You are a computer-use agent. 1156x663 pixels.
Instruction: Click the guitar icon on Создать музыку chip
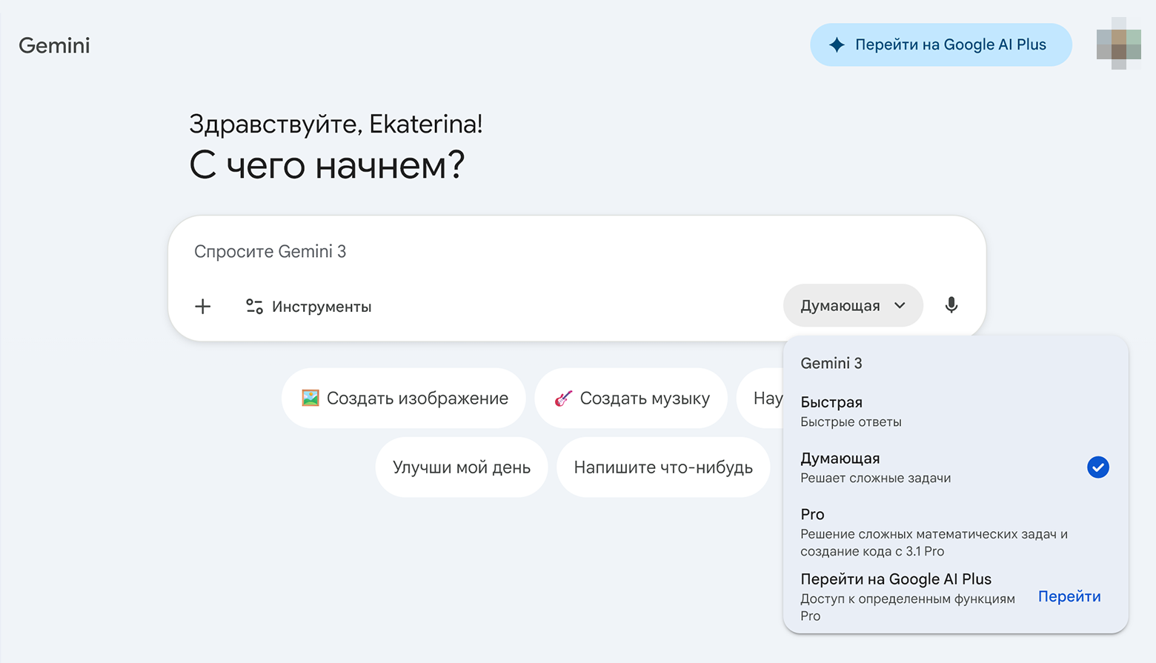pos(565,398)
